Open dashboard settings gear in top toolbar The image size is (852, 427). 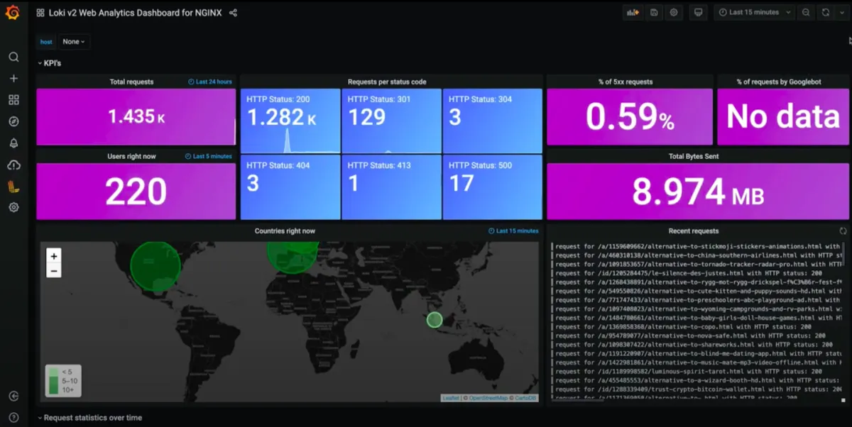674,12
